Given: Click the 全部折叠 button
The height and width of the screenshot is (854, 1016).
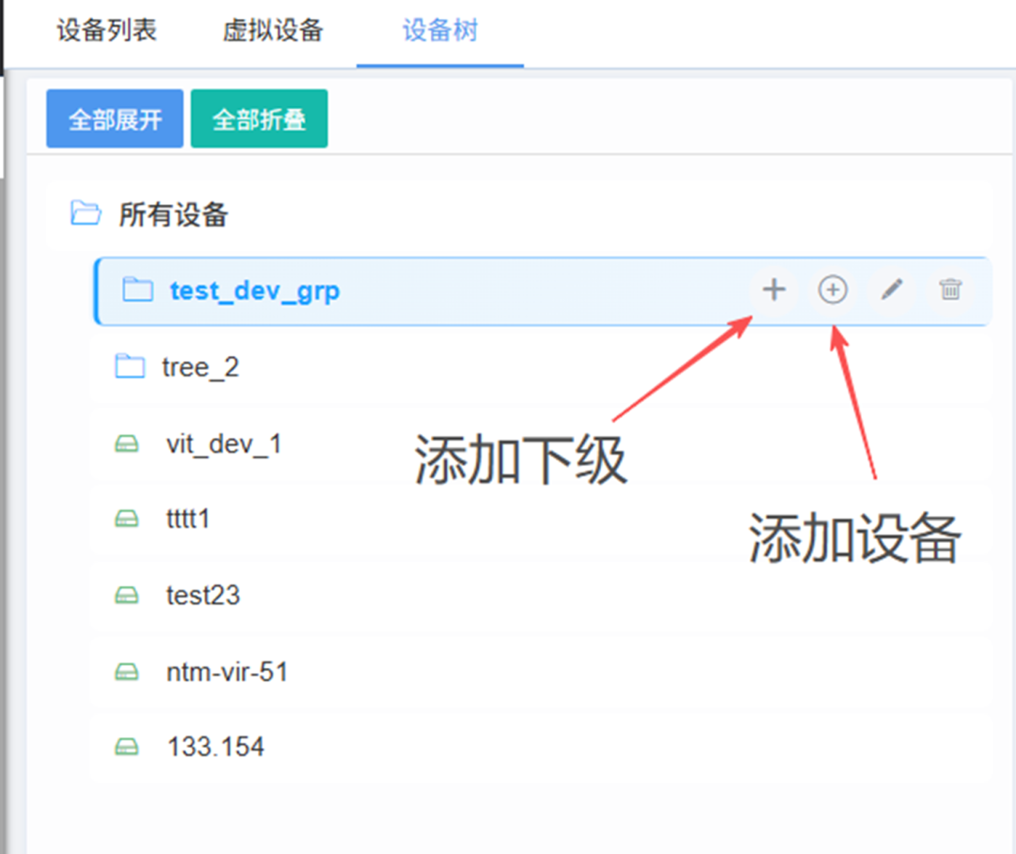Looking at the screenshot, I should click(x=260, y=119).
